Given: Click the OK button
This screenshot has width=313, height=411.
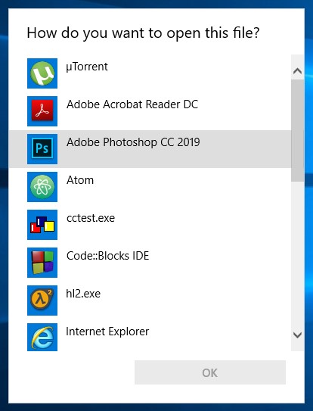Looking at the screenshot, I should (x=210, y=372).
